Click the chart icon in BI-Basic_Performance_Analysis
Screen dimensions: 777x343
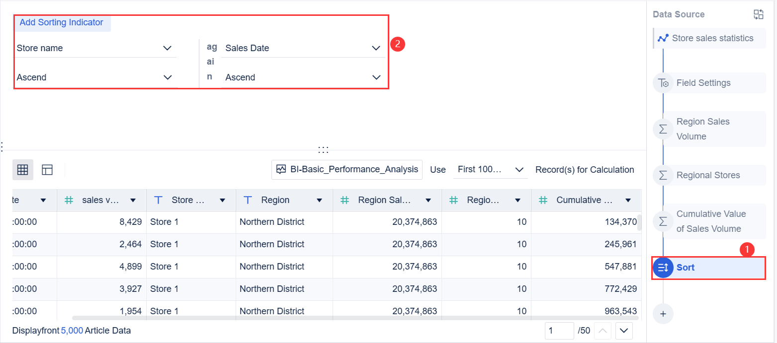(x=282, y=169)
